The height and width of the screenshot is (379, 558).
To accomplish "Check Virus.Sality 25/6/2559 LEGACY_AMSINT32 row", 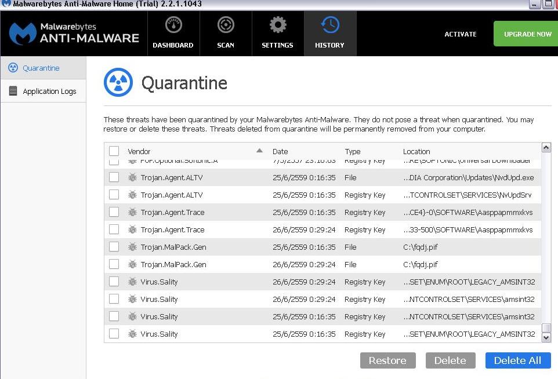I will click(114, 333).
